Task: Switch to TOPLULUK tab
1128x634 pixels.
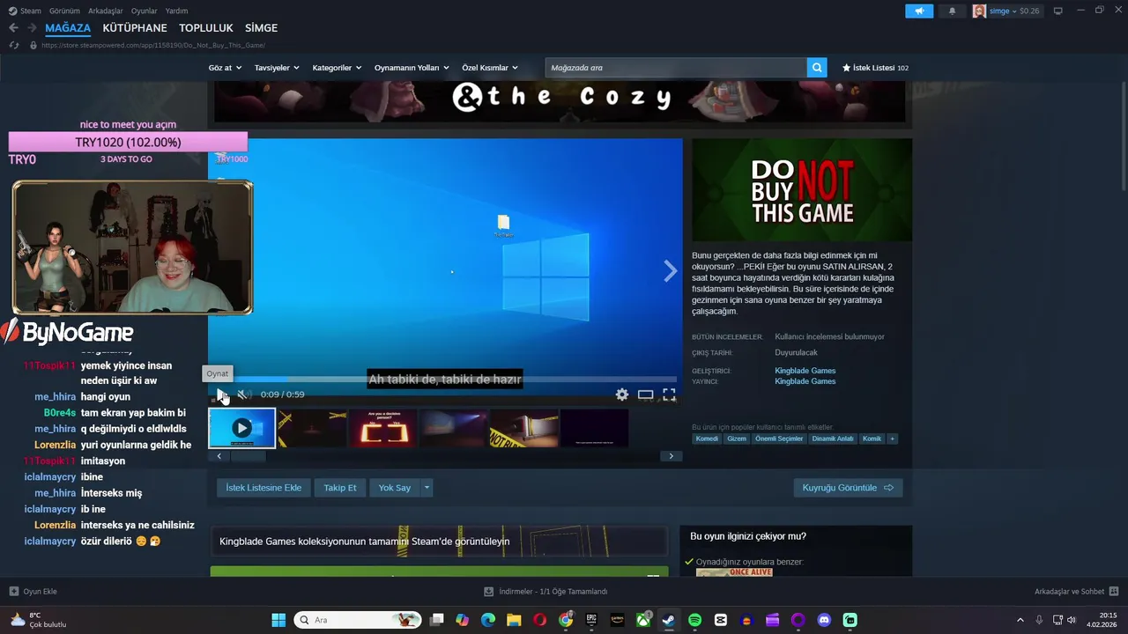Action: [206, 28]
